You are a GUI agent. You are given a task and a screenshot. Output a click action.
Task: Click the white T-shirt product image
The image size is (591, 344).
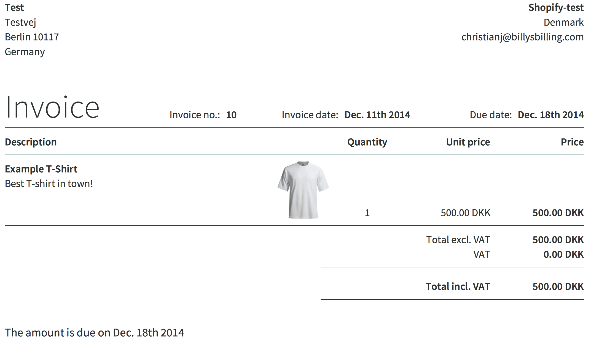point(303,190)
